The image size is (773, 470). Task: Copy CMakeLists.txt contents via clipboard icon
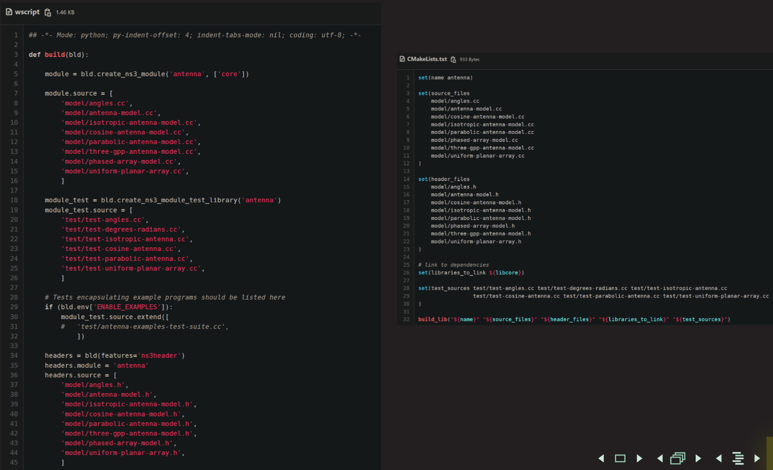tap(453, 59)
